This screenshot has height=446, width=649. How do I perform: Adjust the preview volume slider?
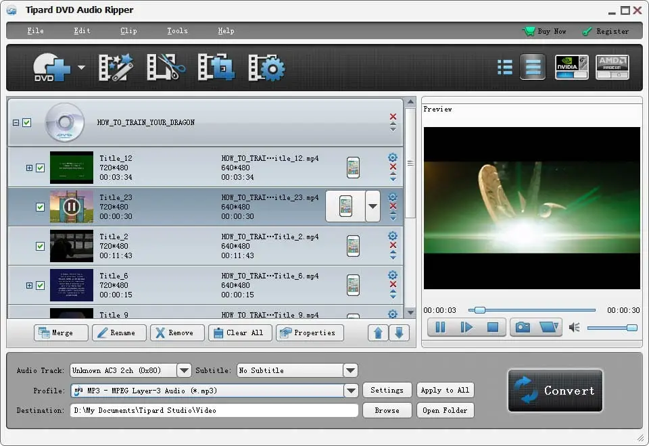(612, 328)
